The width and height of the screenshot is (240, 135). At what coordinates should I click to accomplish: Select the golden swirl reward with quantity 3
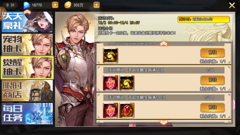[x=127, y=83]
